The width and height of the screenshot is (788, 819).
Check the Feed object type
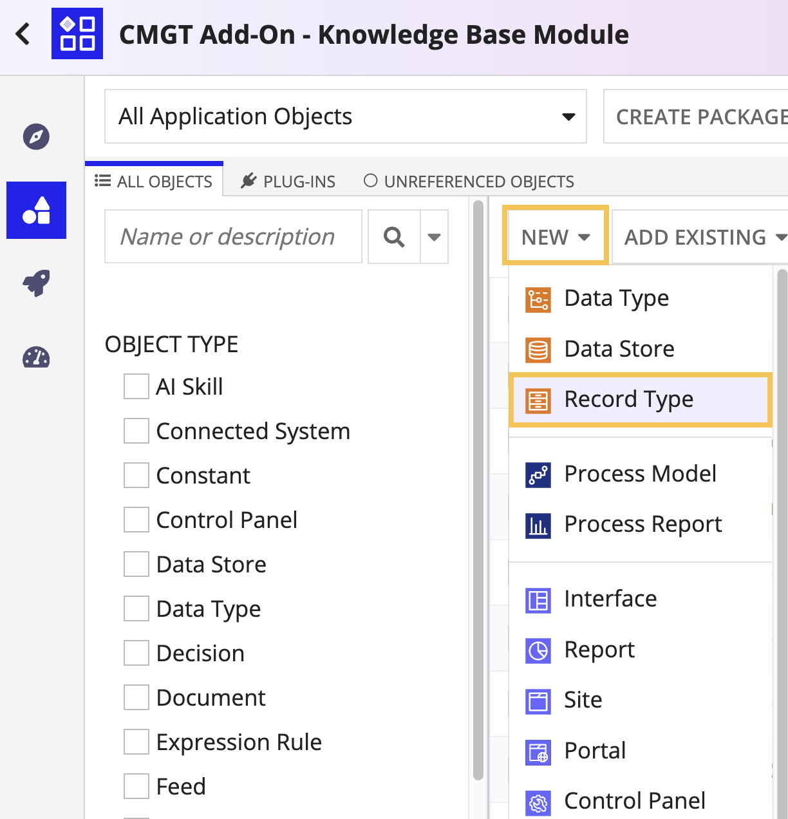pos(136,786)
